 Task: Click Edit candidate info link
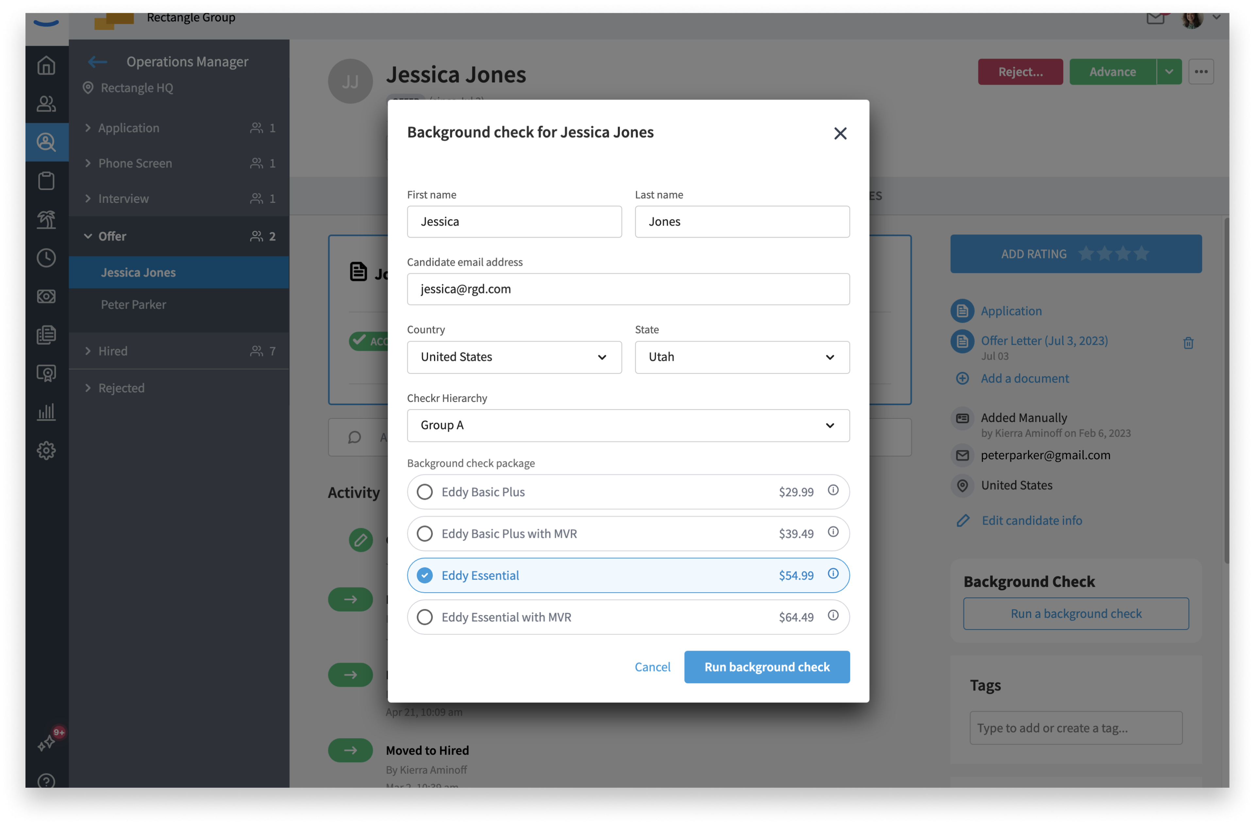click(x=1031, y=521)
